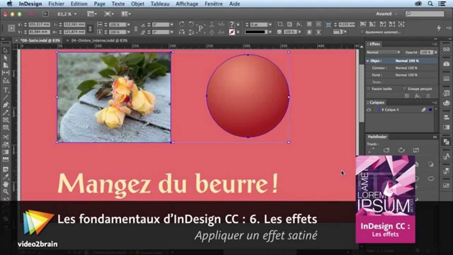Select the Scissors tool
The image size is (453, 255).
[x=6, y=137]
